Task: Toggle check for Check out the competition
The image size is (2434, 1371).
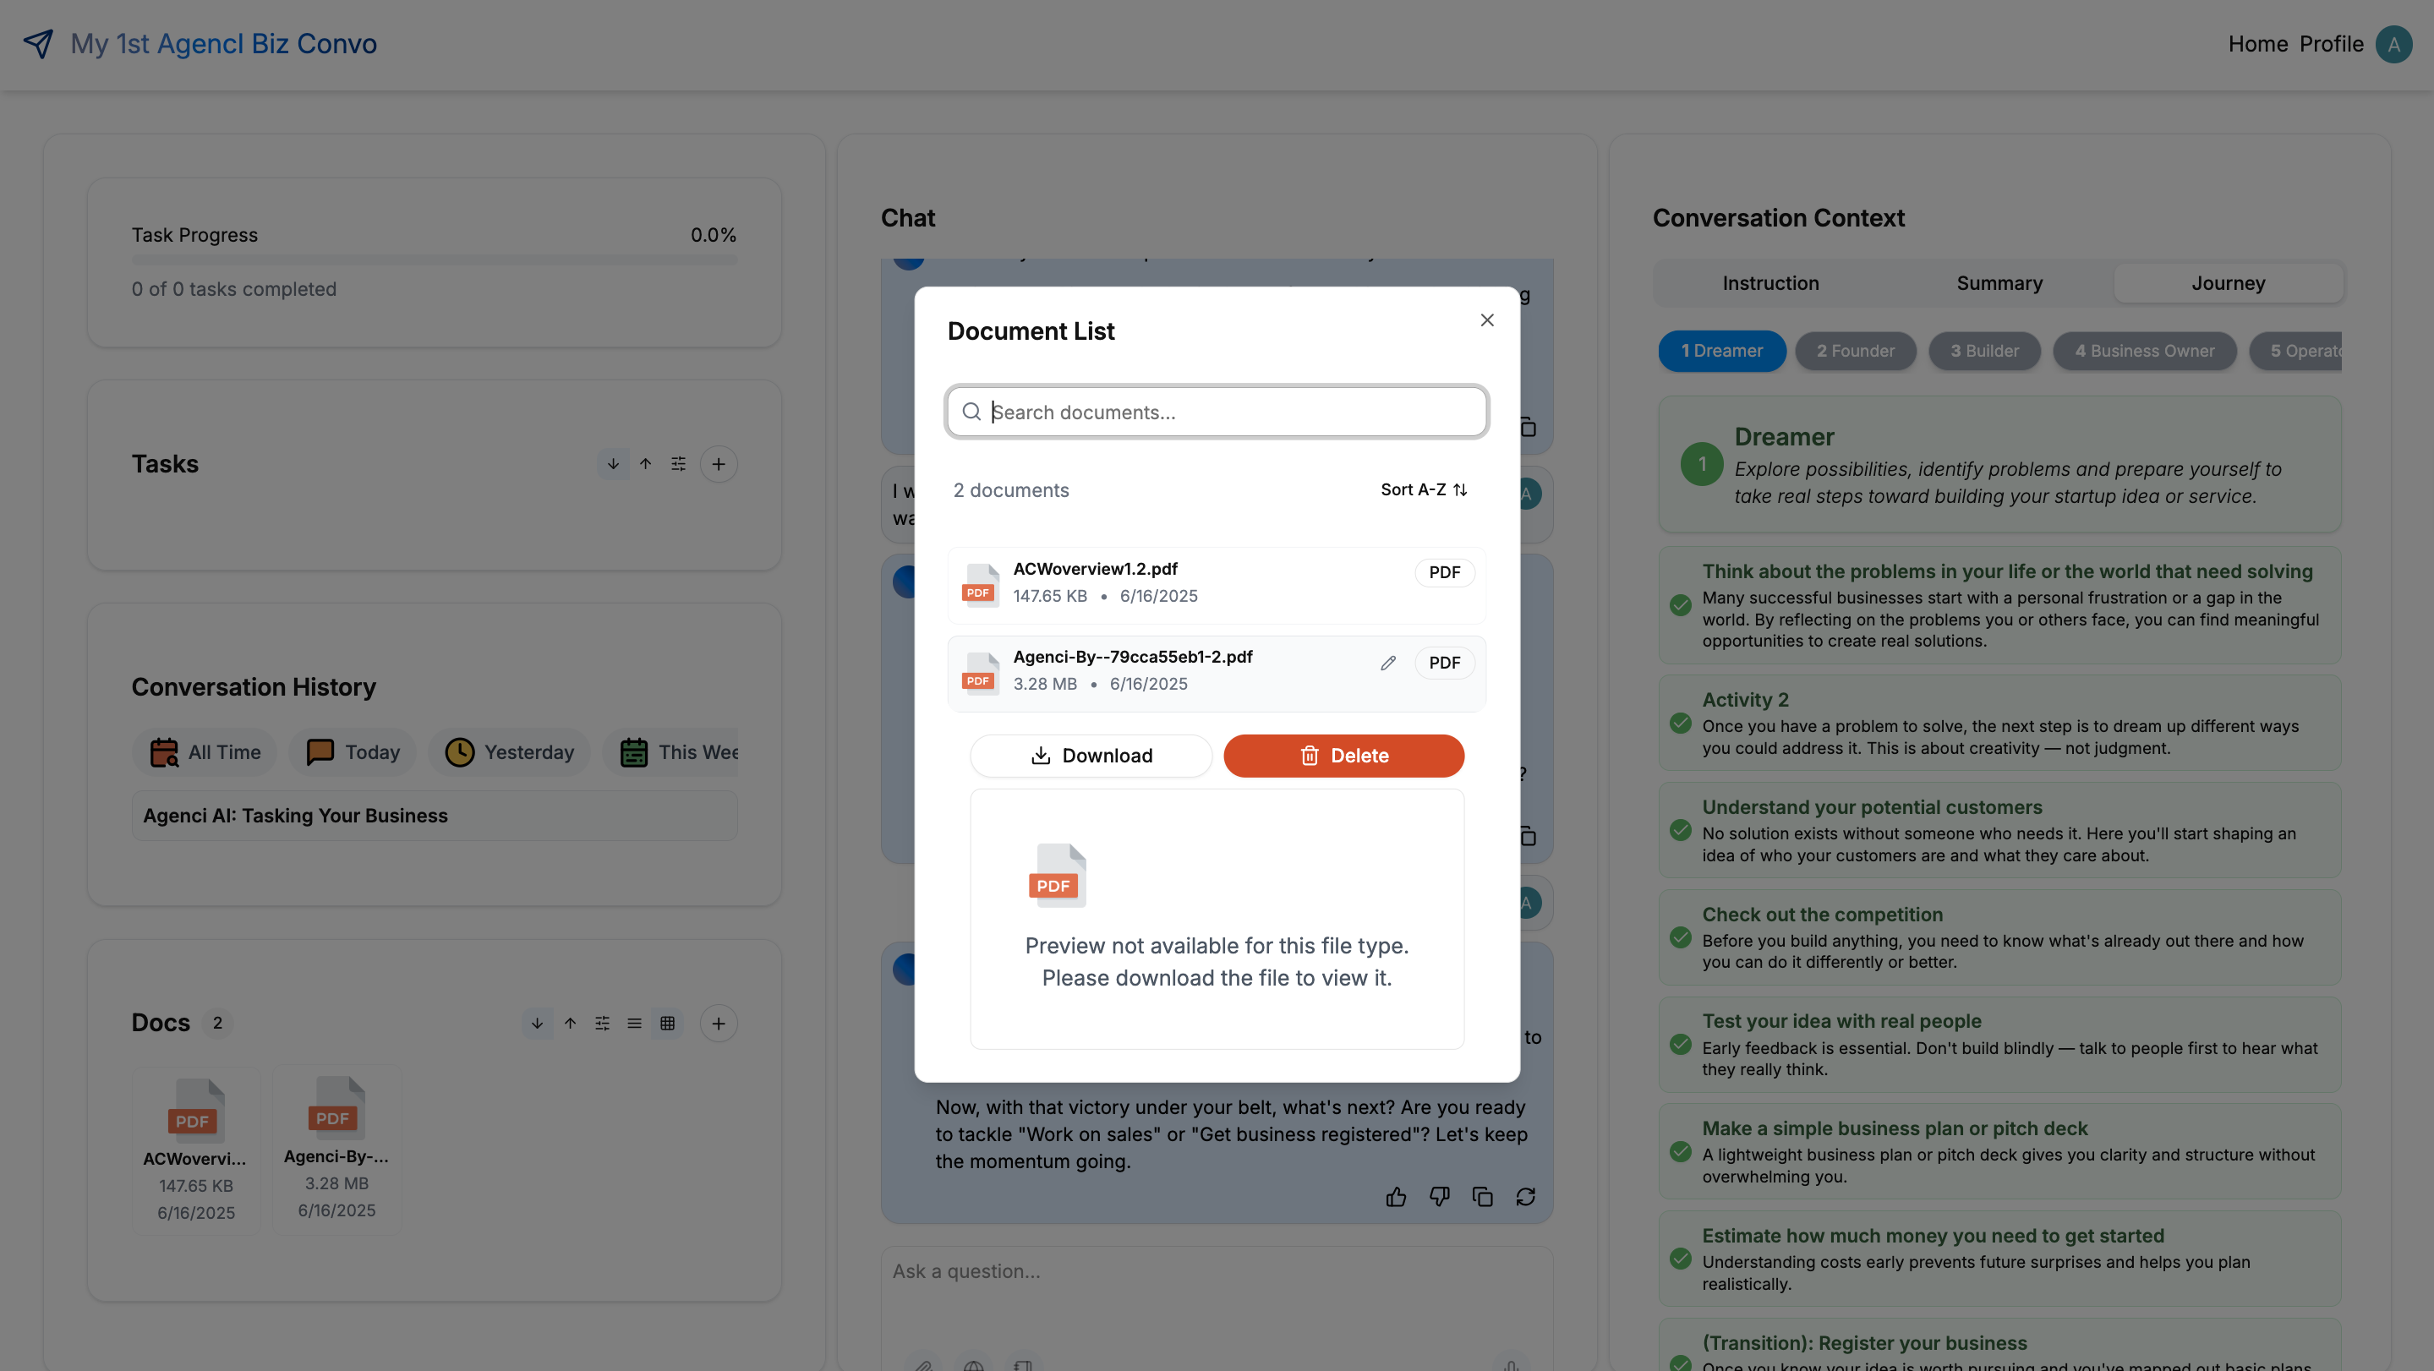Action: click(x=1680, y=937)
